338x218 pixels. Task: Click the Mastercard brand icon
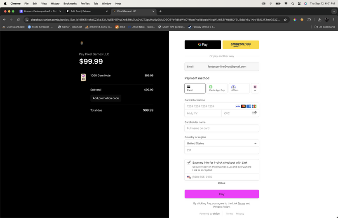[243, 106]
